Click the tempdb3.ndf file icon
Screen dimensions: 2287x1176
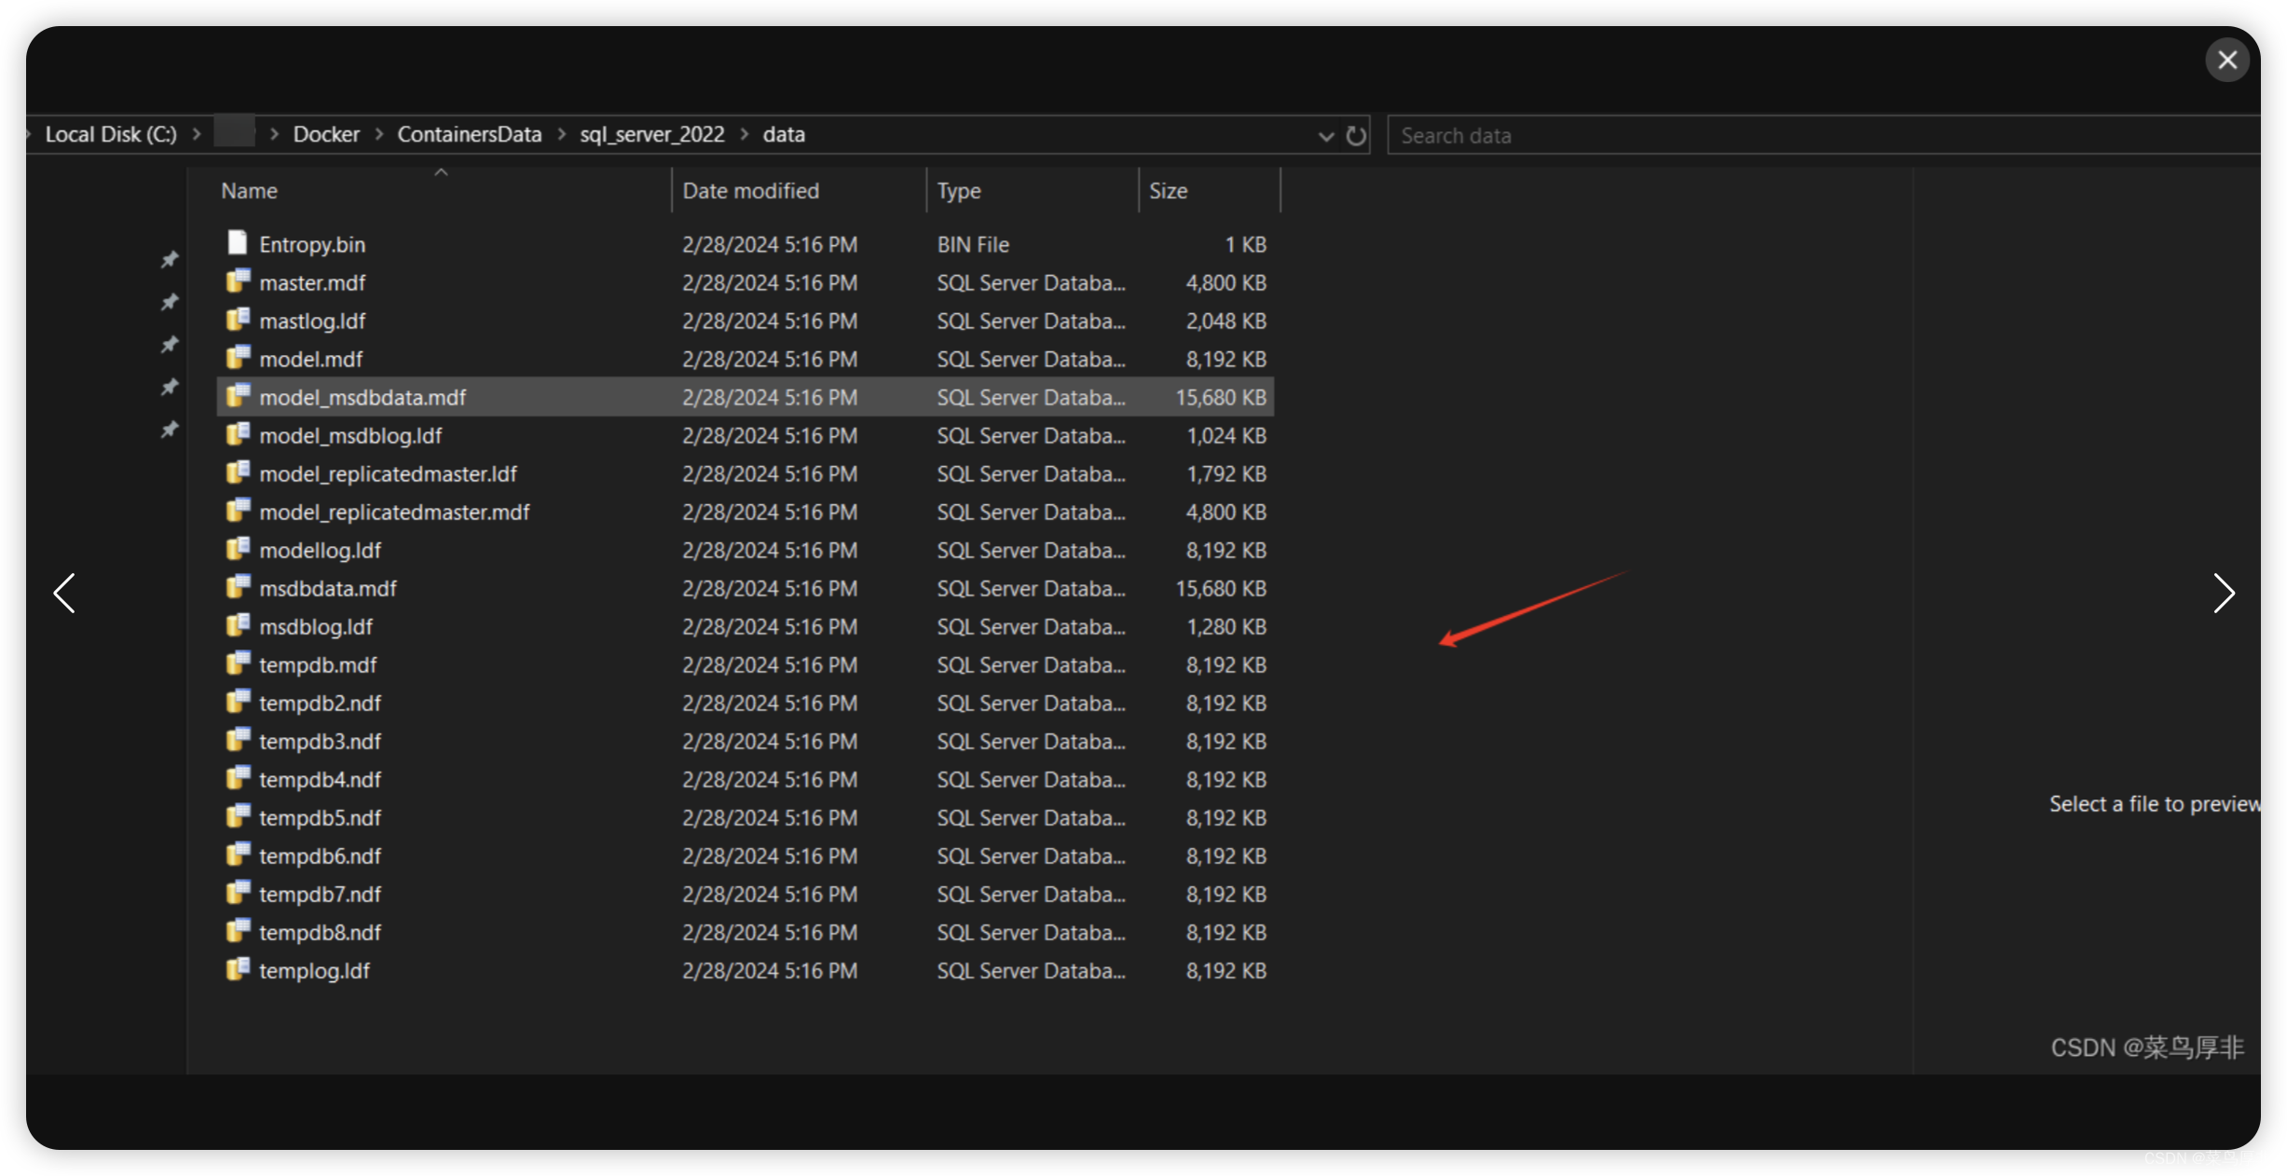(x=238, y=740)
